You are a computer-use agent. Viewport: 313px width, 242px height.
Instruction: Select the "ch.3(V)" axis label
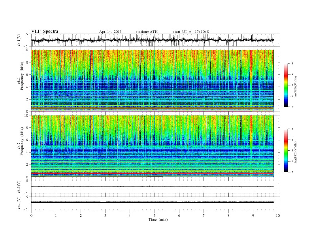click(19, 187)
